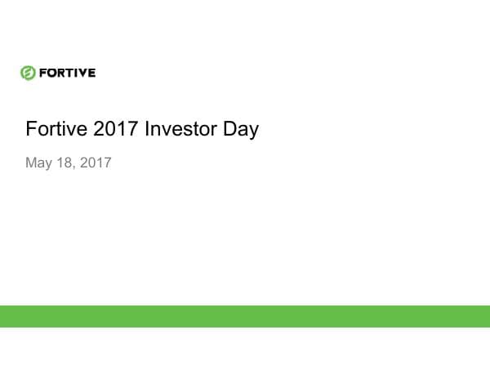Screen dimensions: 490x379
Task: Click the capital "M" in "May"
Action: point(31,163)
